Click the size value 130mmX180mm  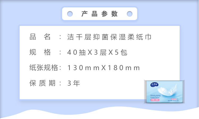[104, 68]
